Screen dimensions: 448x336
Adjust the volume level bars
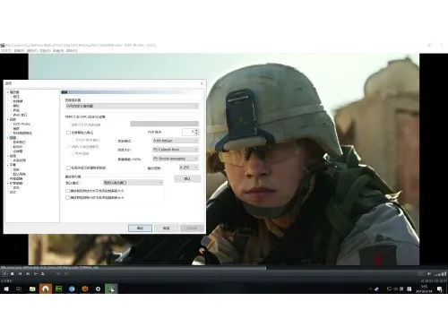[441, 273]
